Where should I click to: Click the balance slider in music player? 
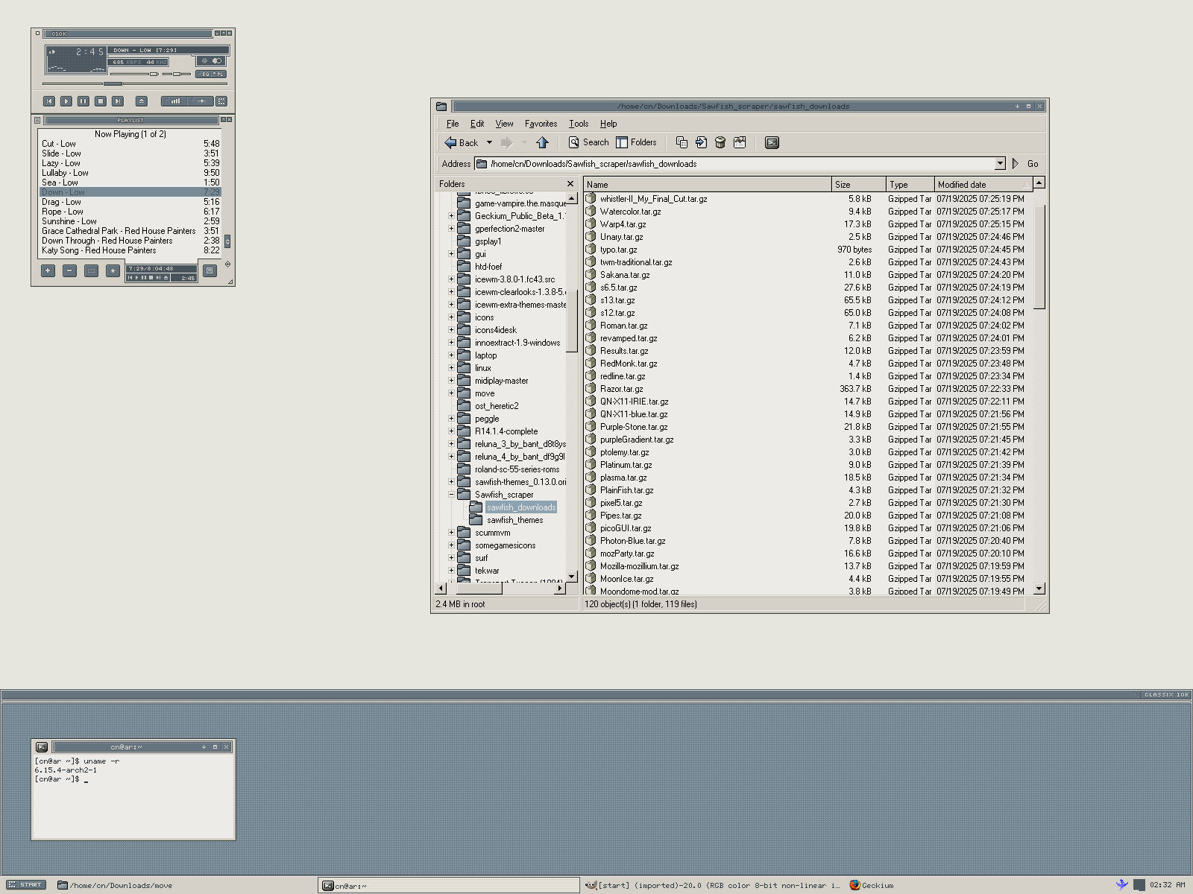177,74
